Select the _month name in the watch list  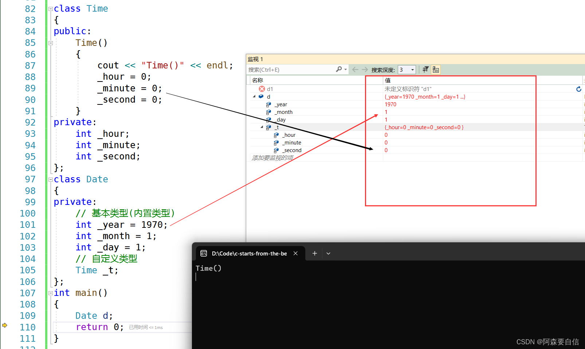(x=283, y=112)
